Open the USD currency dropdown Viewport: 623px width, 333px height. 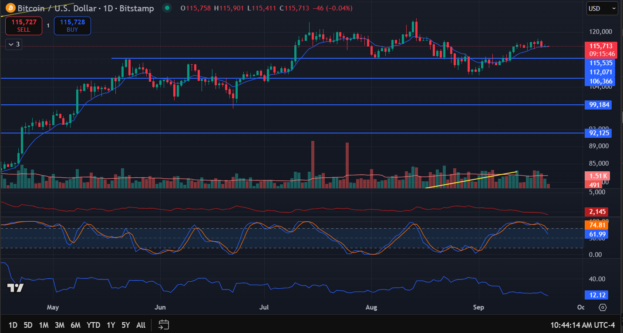tap(602, 8)
